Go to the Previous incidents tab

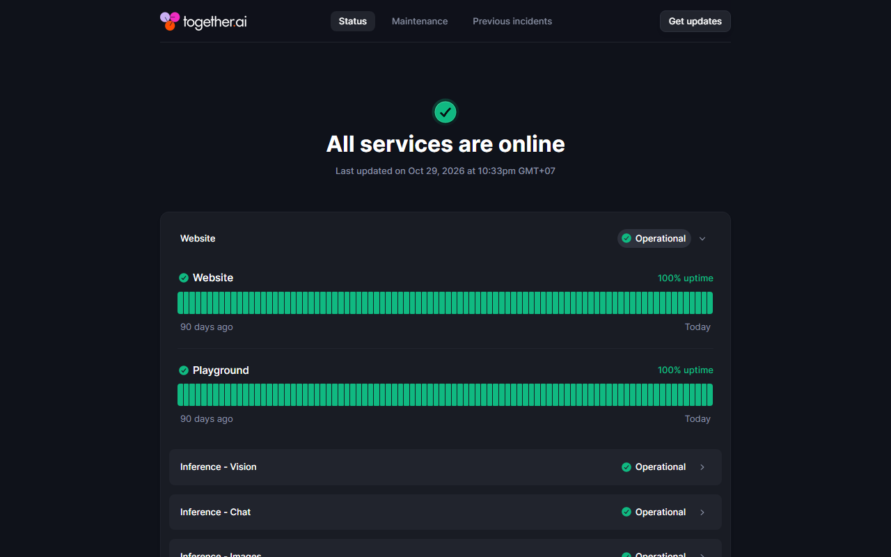click(512, 22)
